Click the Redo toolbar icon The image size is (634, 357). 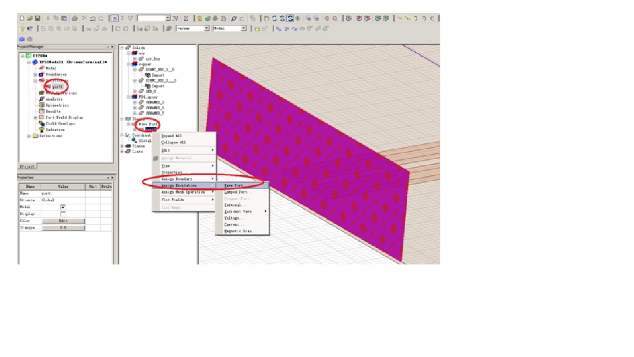[x=101, y=18]
